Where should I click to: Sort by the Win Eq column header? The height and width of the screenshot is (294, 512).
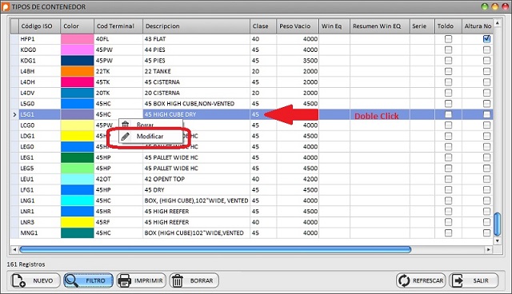tap(334, 26)
